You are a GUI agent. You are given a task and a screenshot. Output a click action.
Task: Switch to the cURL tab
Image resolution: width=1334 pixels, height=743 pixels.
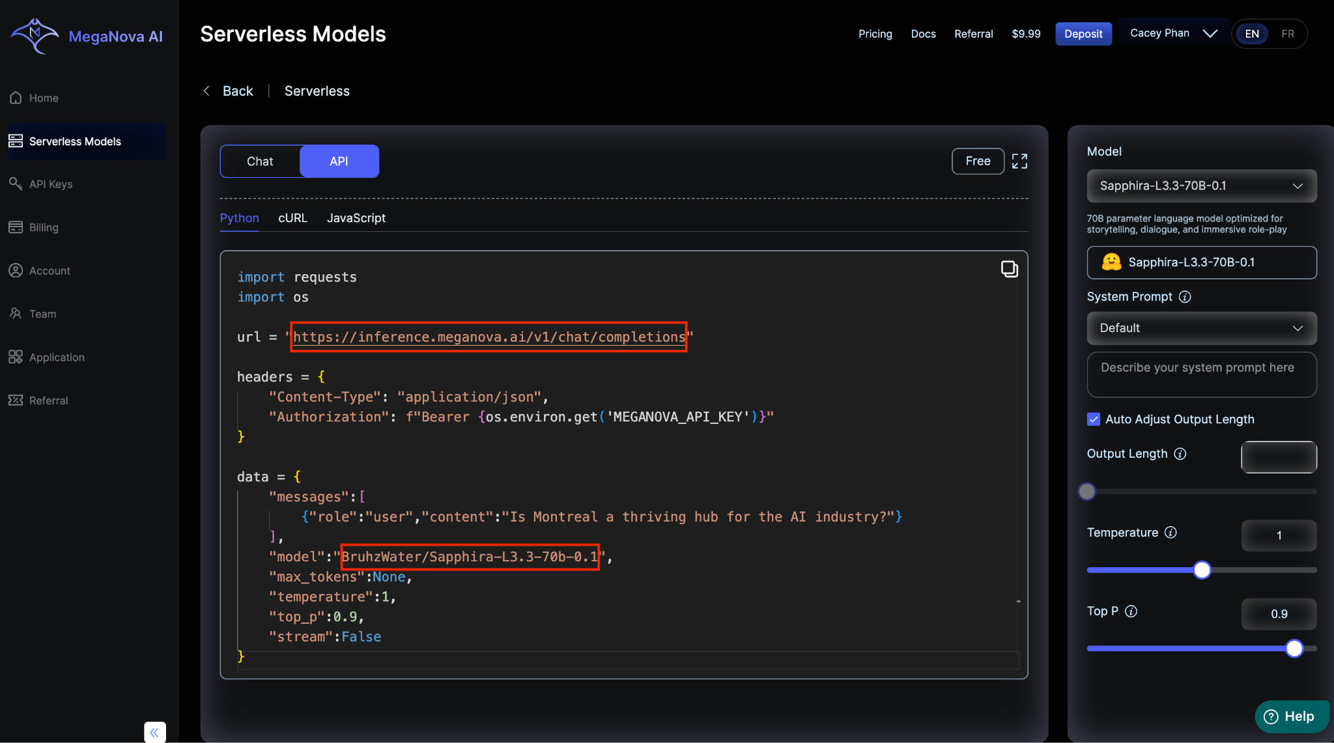pyautogui.click(x=292, y=218)
